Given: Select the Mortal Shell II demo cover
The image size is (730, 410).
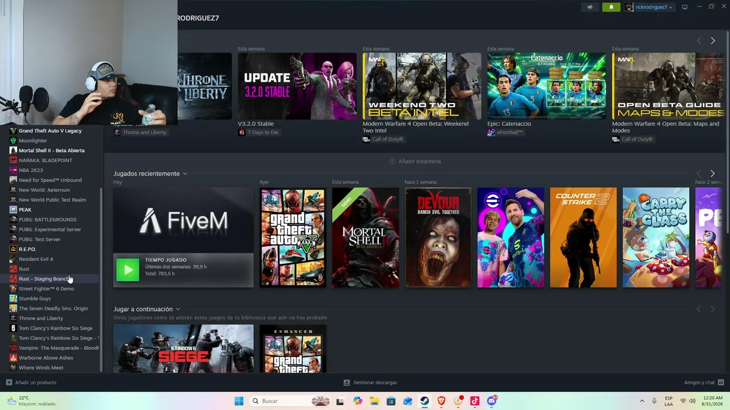Looking at the screenshot, I should click(366, 237).
